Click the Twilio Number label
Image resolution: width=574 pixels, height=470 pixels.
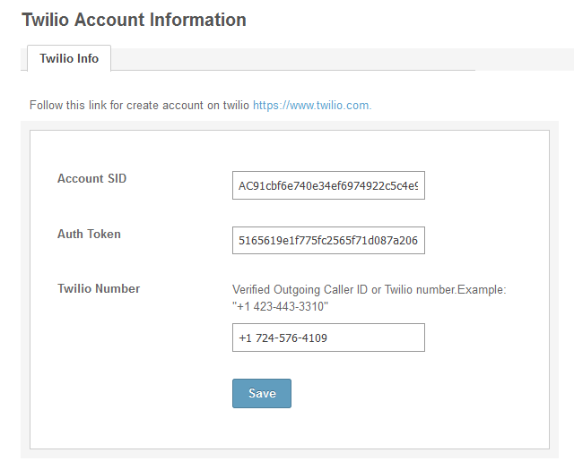click(x=99, y=289)
